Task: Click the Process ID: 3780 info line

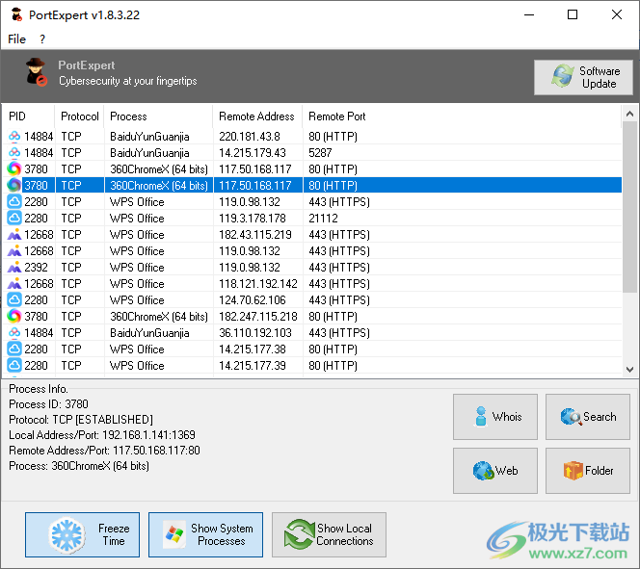Action: click(48, 404)
